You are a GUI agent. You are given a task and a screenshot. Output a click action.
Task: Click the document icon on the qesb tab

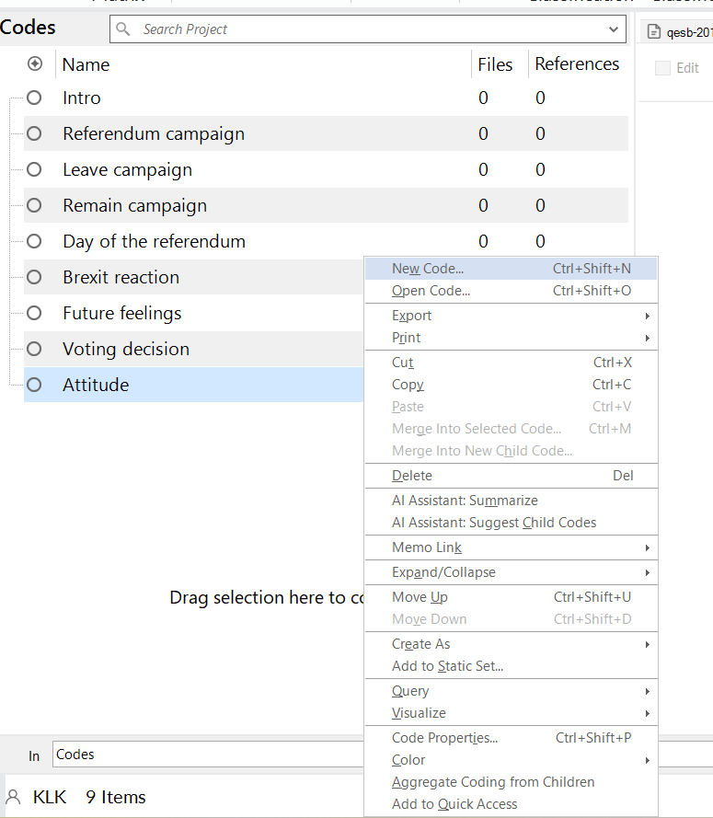654,32
